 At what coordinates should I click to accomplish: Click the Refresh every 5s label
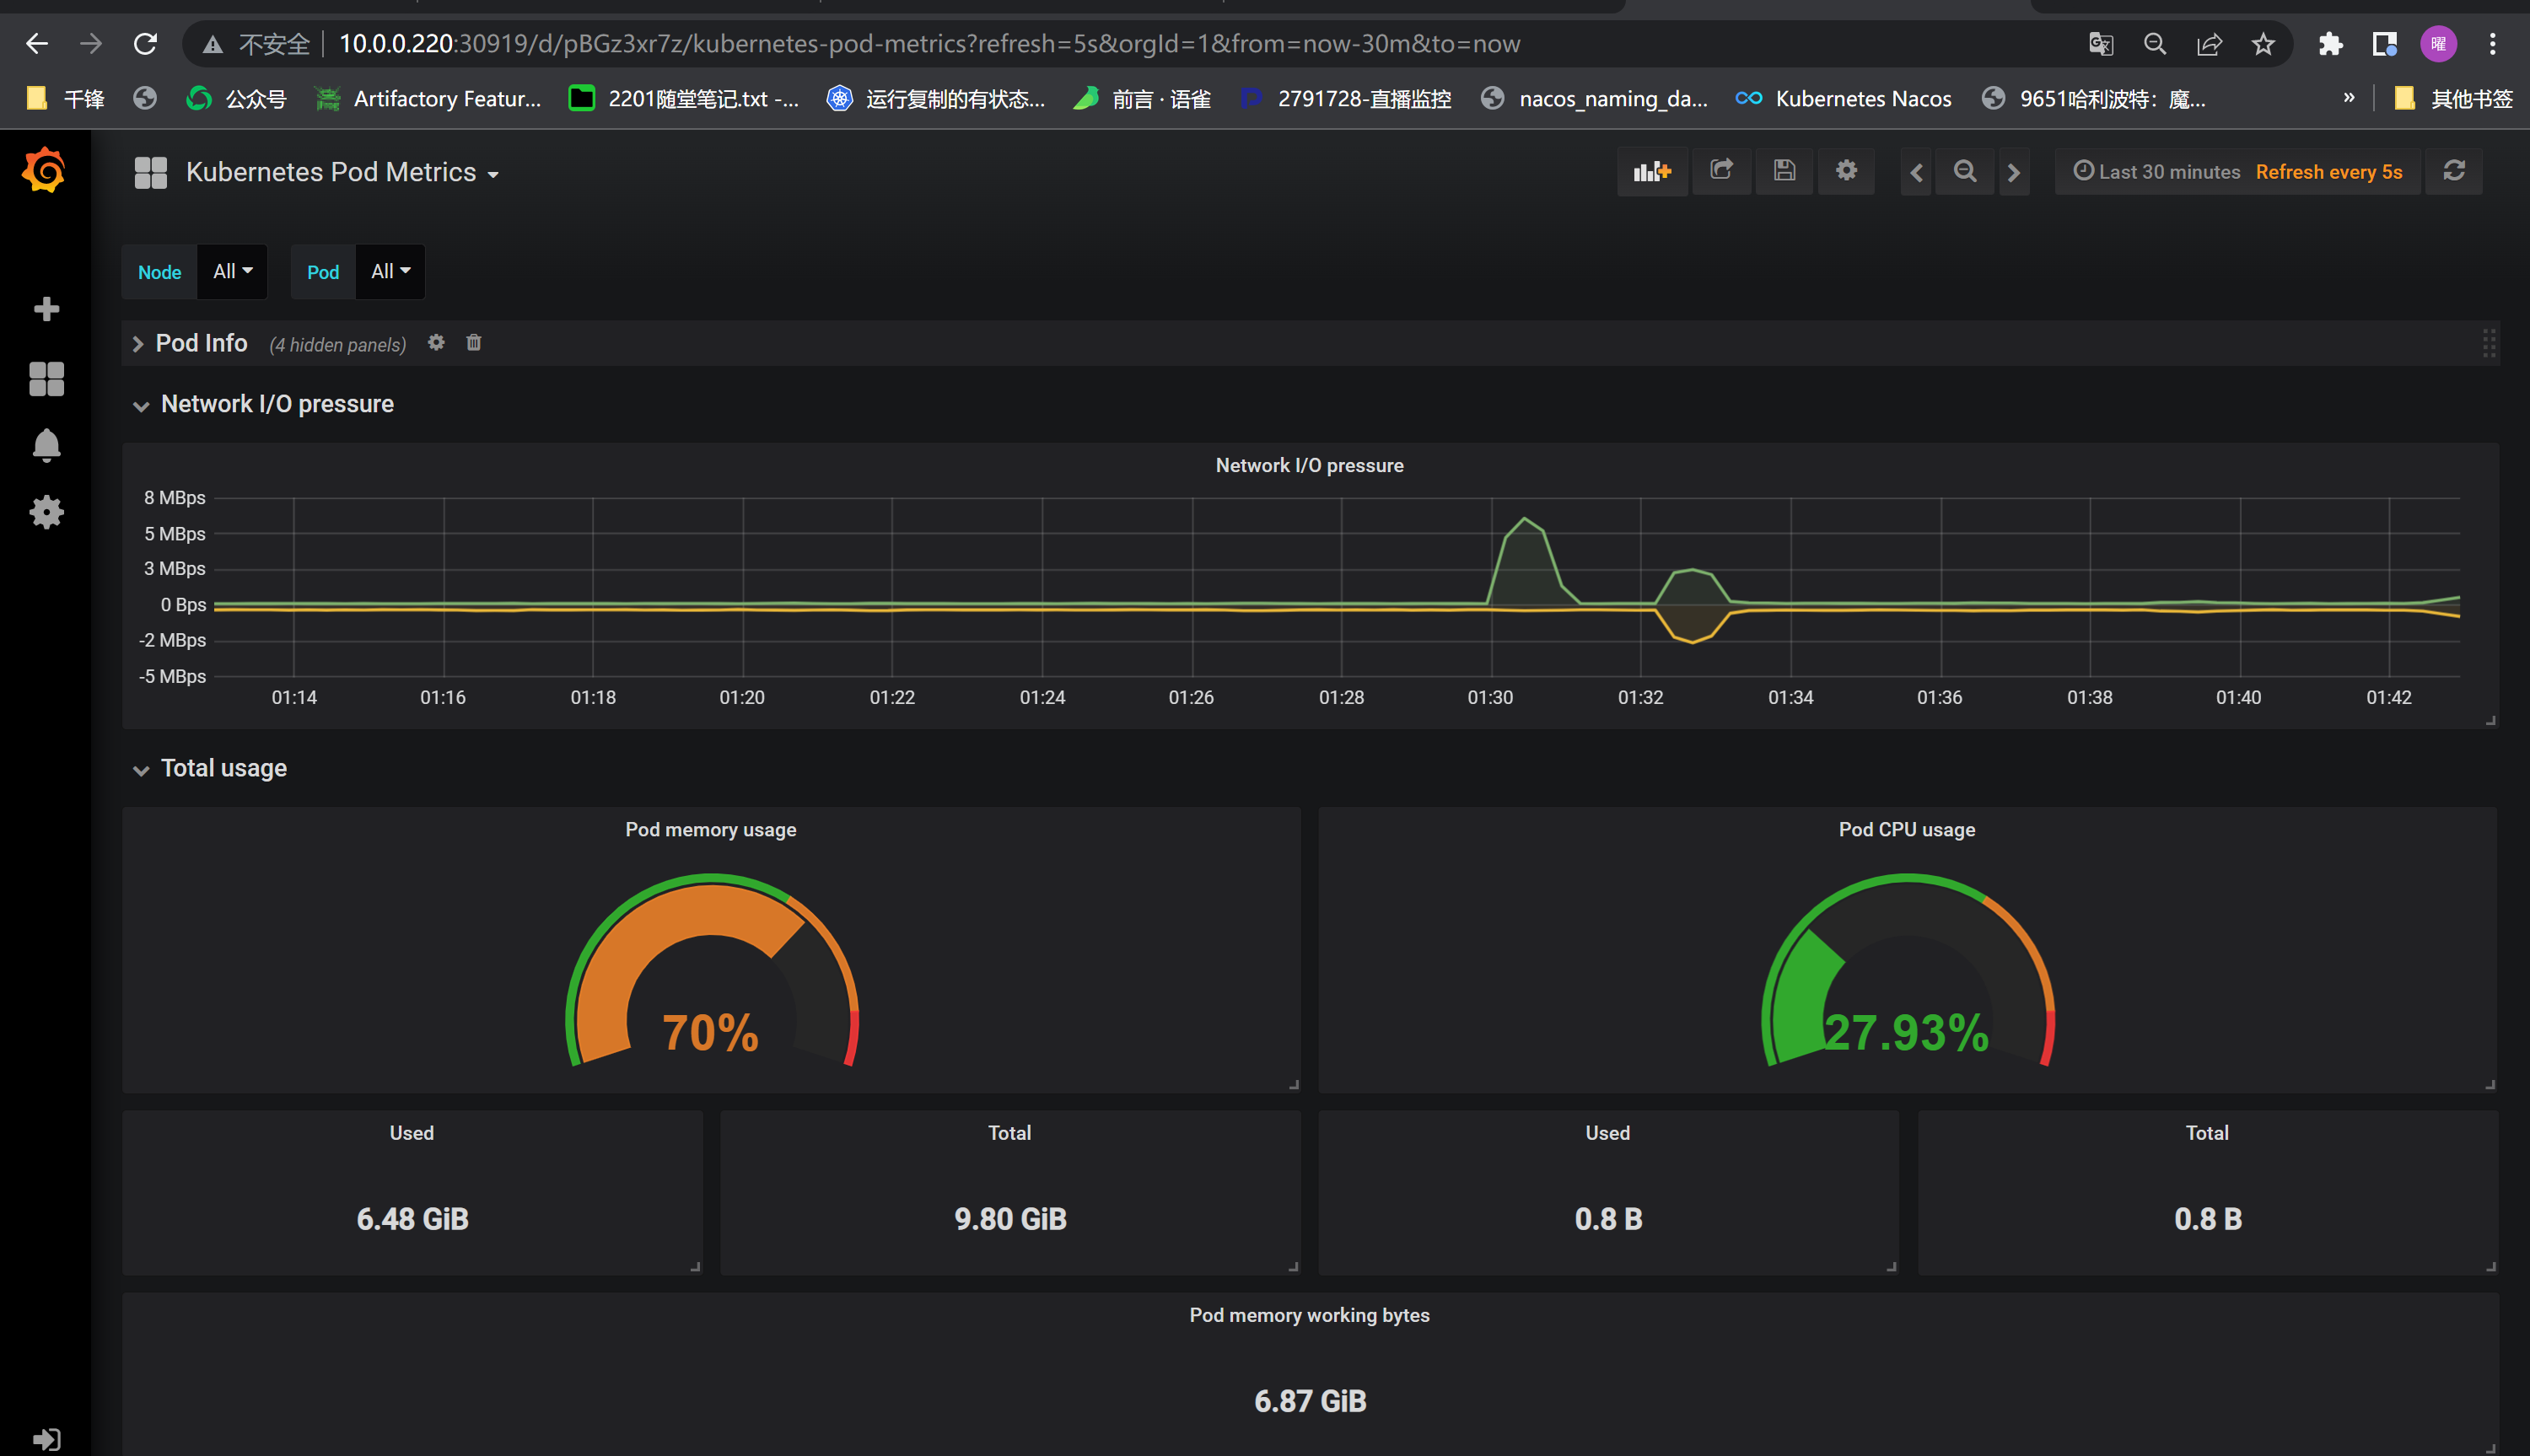point(2329,172)
